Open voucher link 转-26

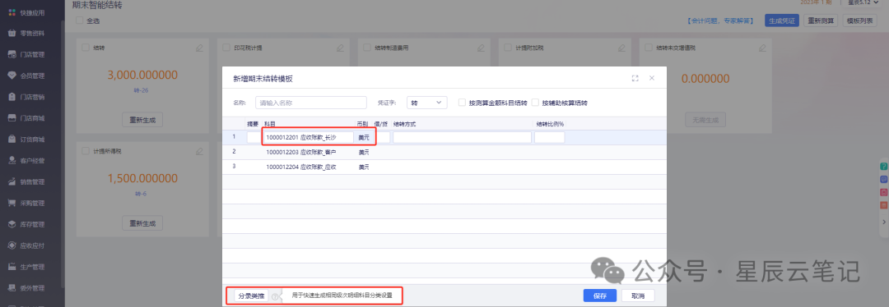tap(142, 90)
